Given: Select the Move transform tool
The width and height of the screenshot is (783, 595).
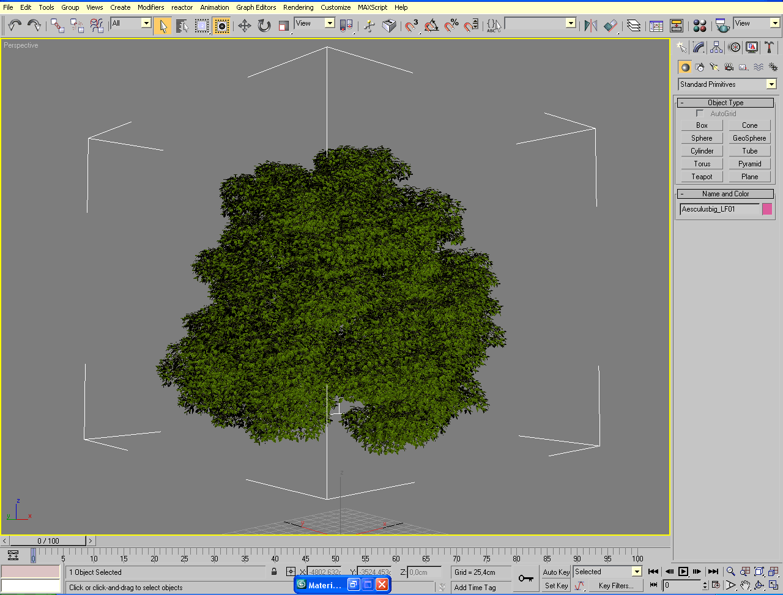Looking at the screenshot, I should [x=244, y=26].
